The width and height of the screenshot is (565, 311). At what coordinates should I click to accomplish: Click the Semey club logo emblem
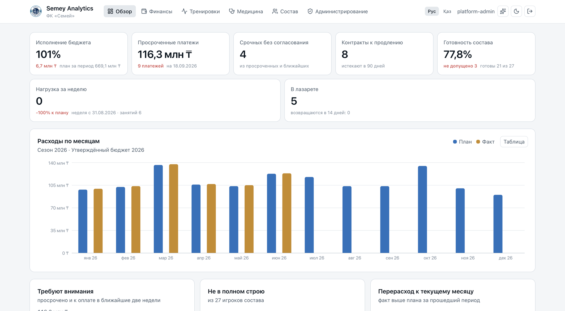pyautogui.click(x=36, y=11)
